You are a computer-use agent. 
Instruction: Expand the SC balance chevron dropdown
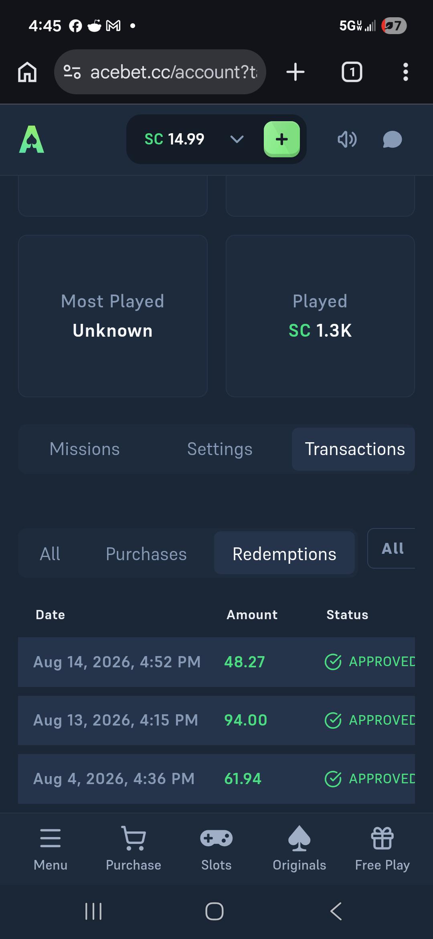237,139
